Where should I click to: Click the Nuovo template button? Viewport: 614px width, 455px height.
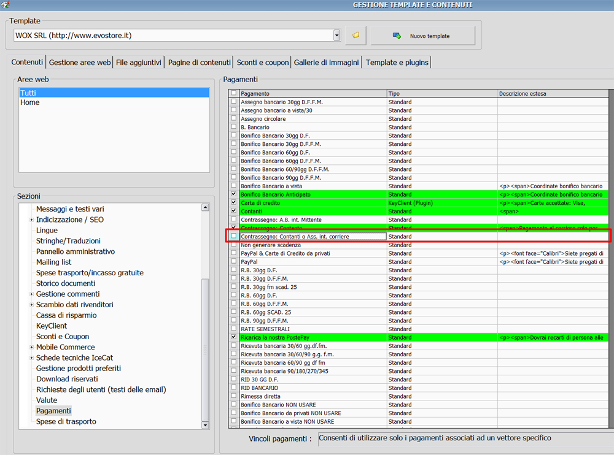click(x=423, y=36)
